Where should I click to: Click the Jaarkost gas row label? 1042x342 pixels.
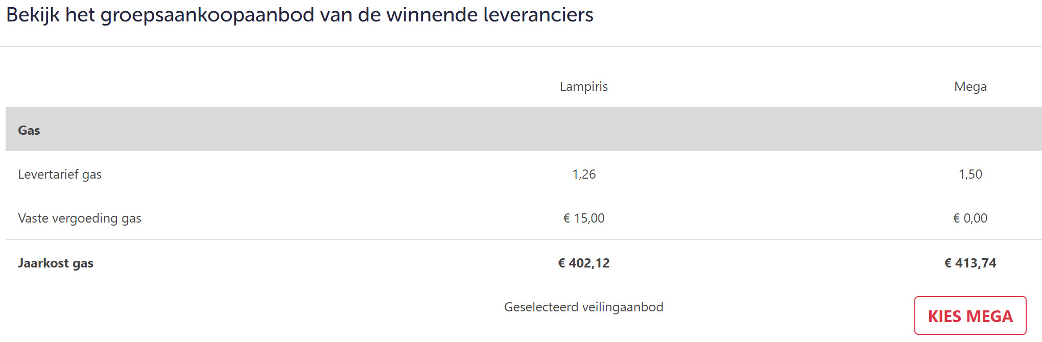click(56, 263)
